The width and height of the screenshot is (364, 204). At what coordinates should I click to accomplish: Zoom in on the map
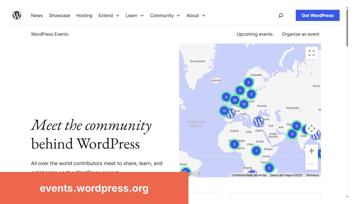[x=311, y=151]
